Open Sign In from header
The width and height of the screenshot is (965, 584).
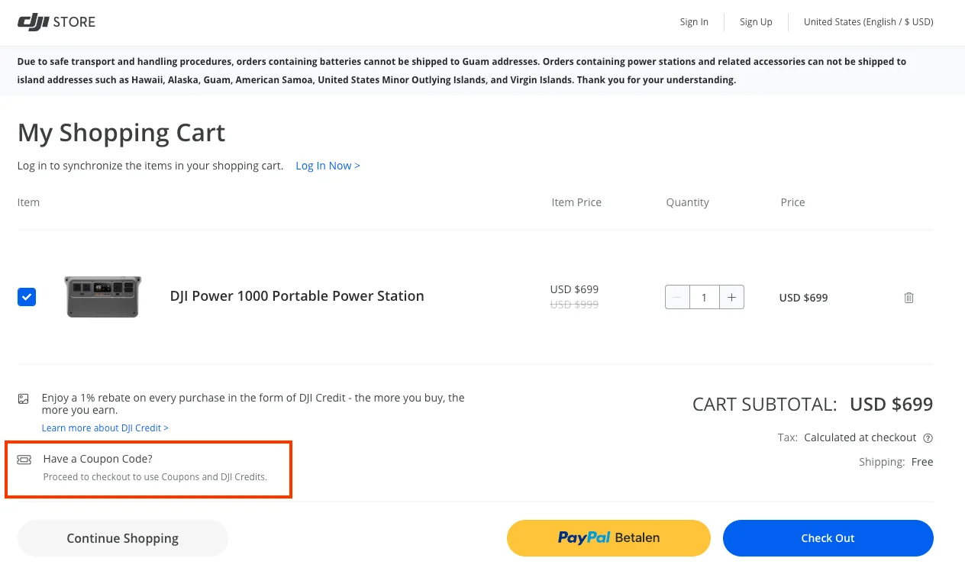pyautogui.click(x=694, y=22)
